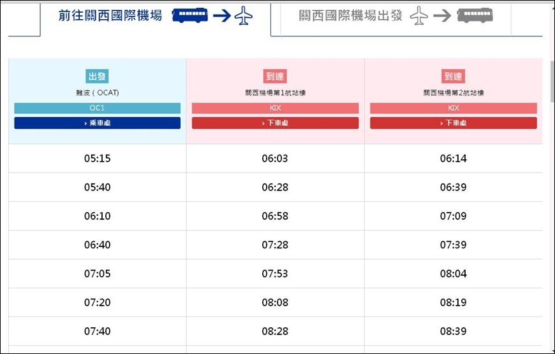Click the vertical scrollbar on the right edge

(552, 82)
